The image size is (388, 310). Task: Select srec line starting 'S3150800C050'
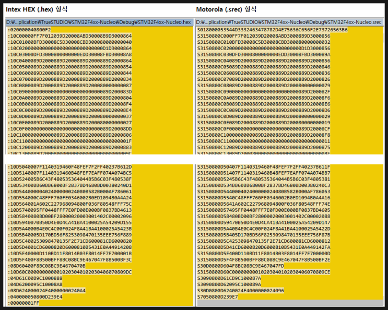tap(264, 67)
